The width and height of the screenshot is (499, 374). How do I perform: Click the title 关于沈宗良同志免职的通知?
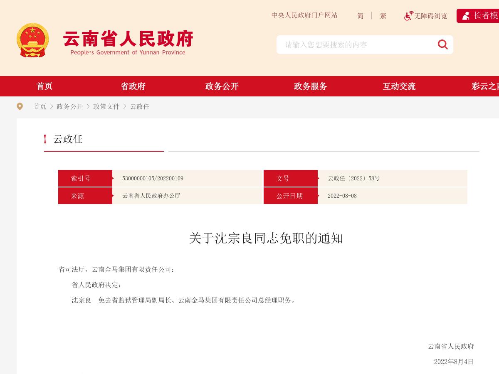266,238
